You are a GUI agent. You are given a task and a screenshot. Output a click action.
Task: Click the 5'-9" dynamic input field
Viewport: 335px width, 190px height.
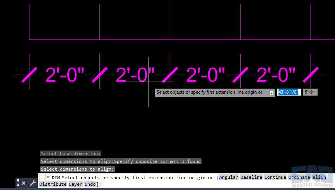click(x=310, y=92)
